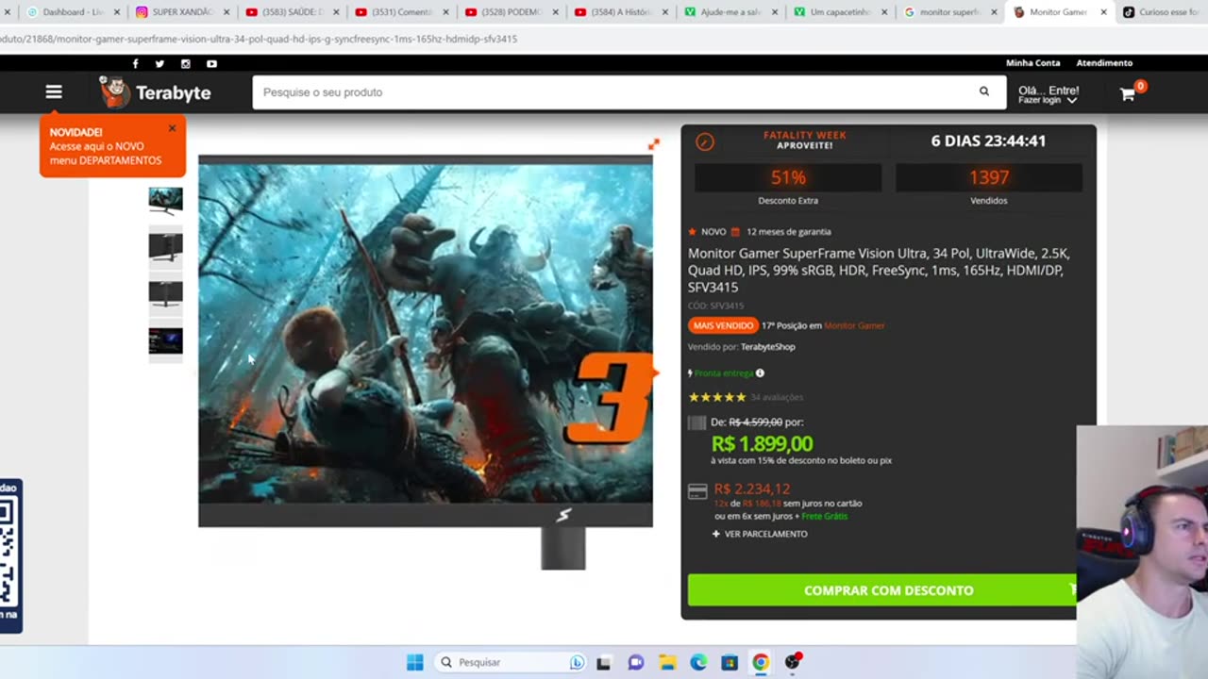This screenshot has width=1208, height=679.
Task: Click the product title Monitor Gamer SuperFrame
Action: click(879, 270)
